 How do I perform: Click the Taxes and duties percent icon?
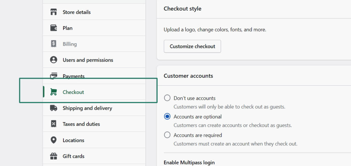(53, 124)
